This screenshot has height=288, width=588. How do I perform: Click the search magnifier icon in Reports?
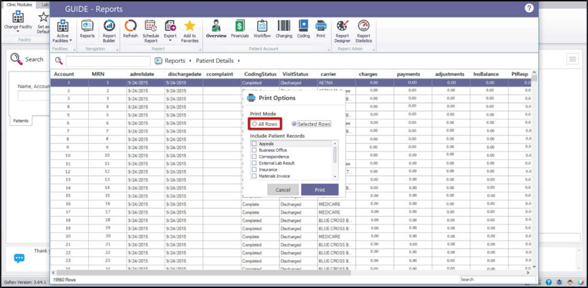(59, 61)
